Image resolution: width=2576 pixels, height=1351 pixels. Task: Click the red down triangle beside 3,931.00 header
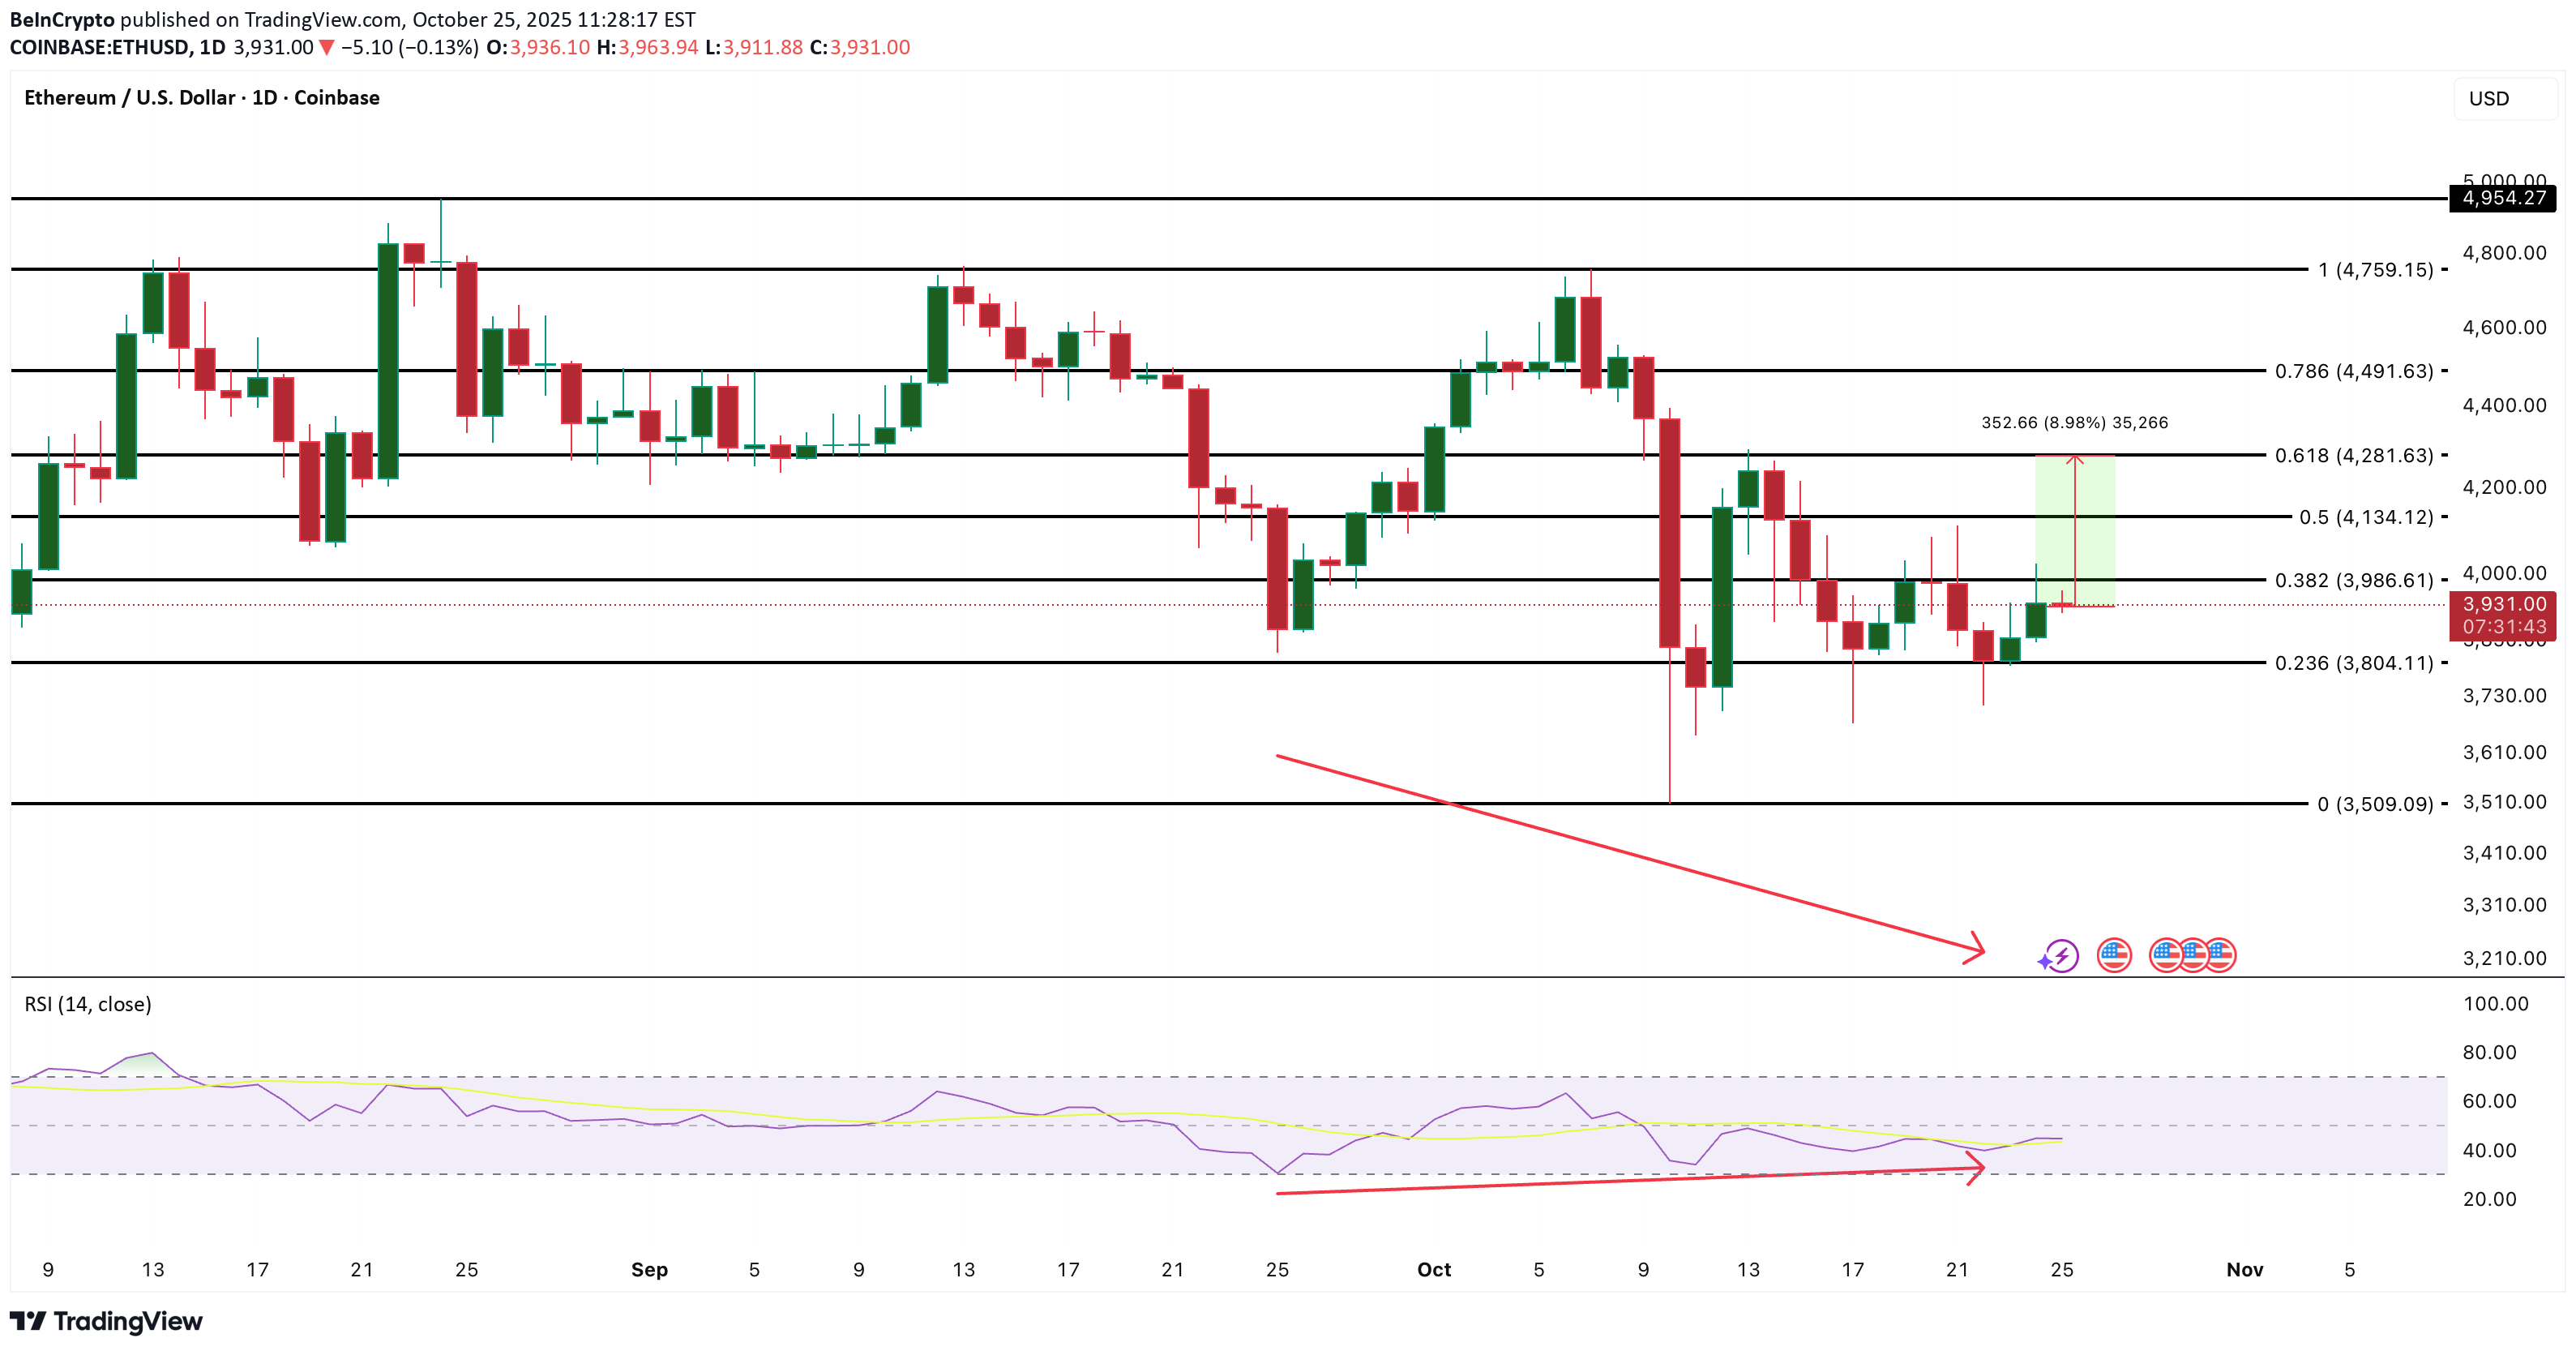coord(326,48)
